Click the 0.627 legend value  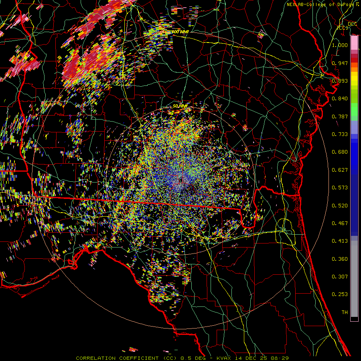340,170
